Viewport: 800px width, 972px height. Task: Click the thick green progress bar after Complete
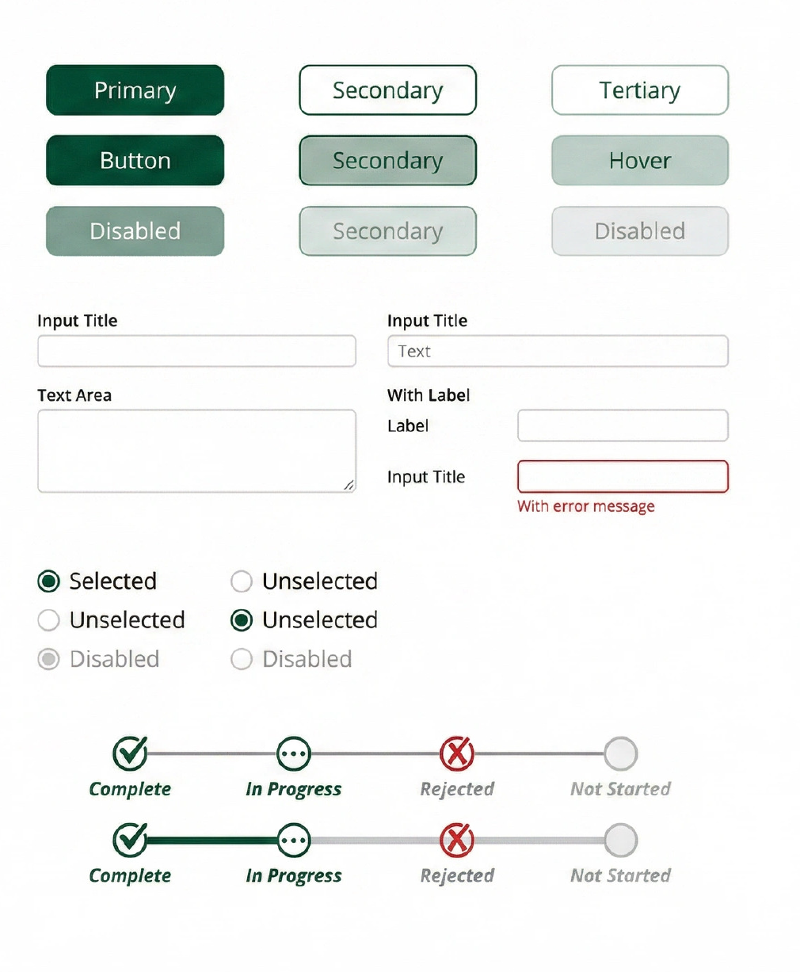point(211,840)
